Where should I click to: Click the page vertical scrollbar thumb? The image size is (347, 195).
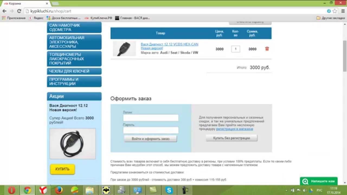coord(345,56)
